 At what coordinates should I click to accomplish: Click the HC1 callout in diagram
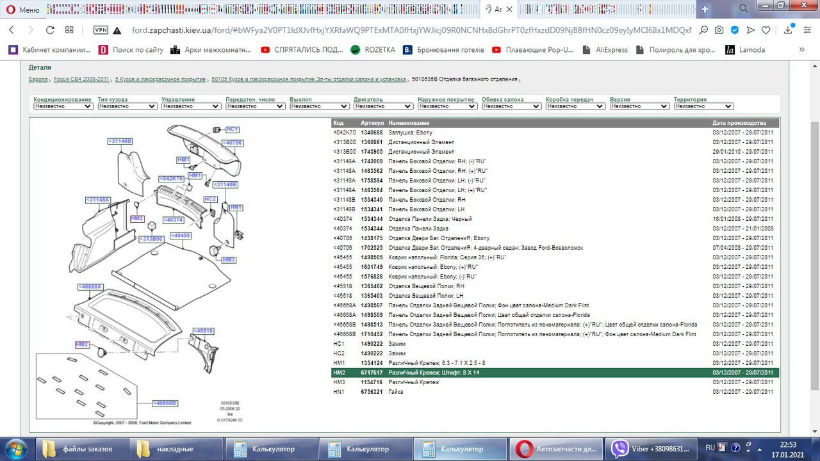(x=233, y=129)
